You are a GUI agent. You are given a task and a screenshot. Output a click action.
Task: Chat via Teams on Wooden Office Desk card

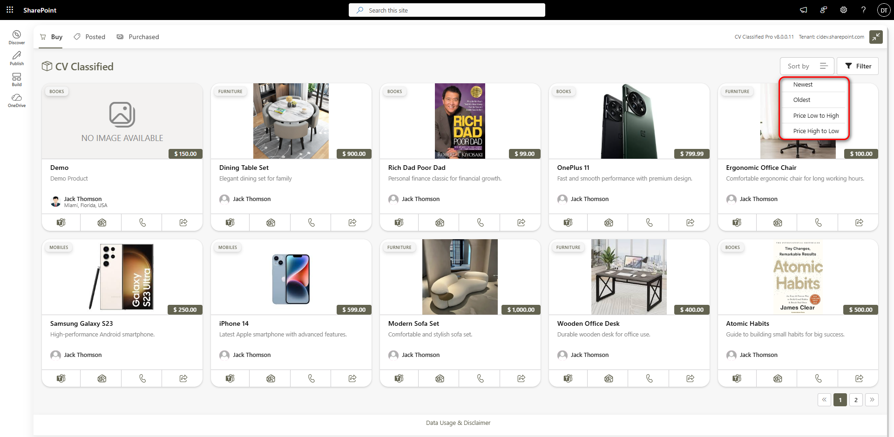pyautogui.click(x=568, y=378)
